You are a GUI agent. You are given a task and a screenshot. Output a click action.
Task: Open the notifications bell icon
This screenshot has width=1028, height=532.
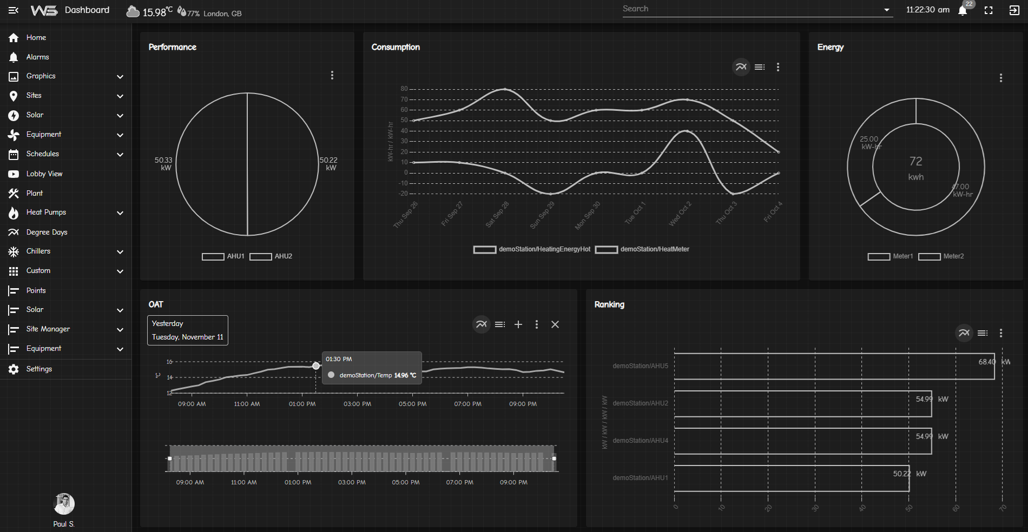pos(963,11)
